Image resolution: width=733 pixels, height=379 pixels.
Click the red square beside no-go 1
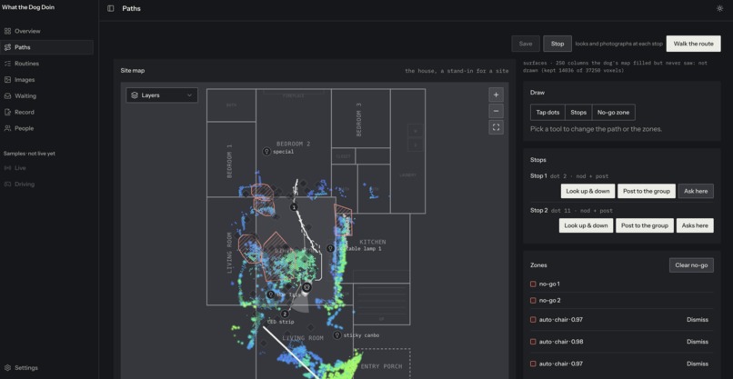coord(533,284)
